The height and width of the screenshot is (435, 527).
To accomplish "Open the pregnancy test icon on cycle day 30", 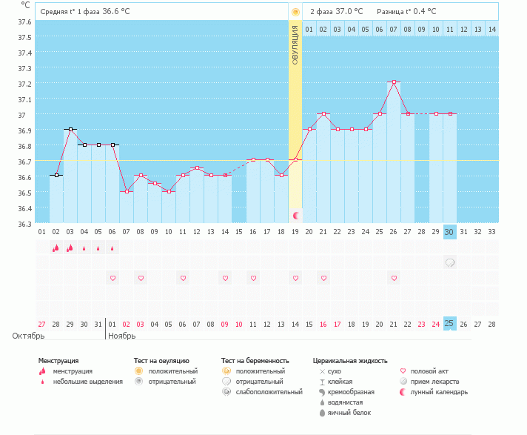I will 449,262.
